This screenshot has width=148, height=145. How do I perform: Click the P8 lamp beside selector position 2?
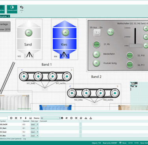146,37
